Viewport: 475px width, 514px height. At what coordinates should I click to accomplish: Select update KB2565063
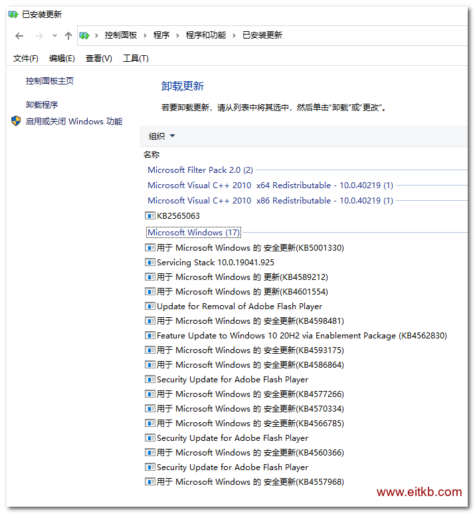[x=178, y=215]
